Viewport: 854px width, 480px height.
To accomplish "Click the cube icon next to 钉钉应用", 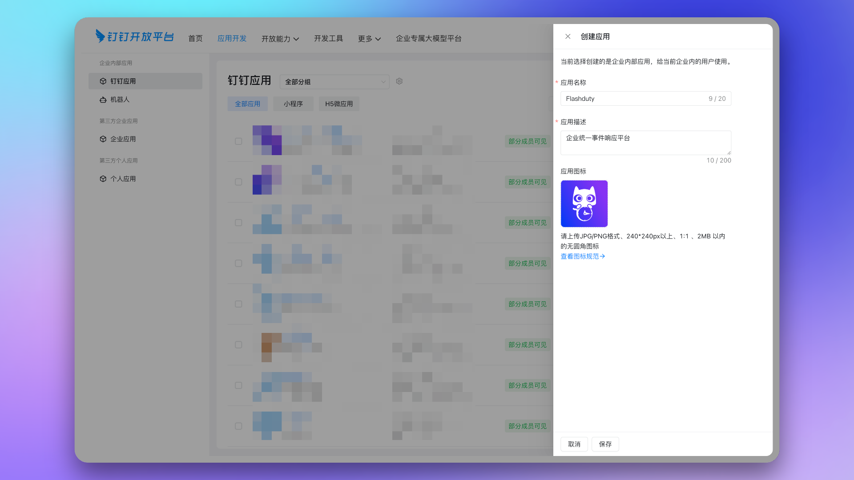I will [x=103, y=81].
